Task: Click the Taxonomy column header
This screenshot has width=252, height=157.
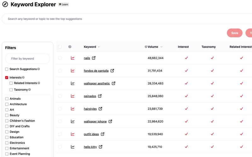Action: 209,47
